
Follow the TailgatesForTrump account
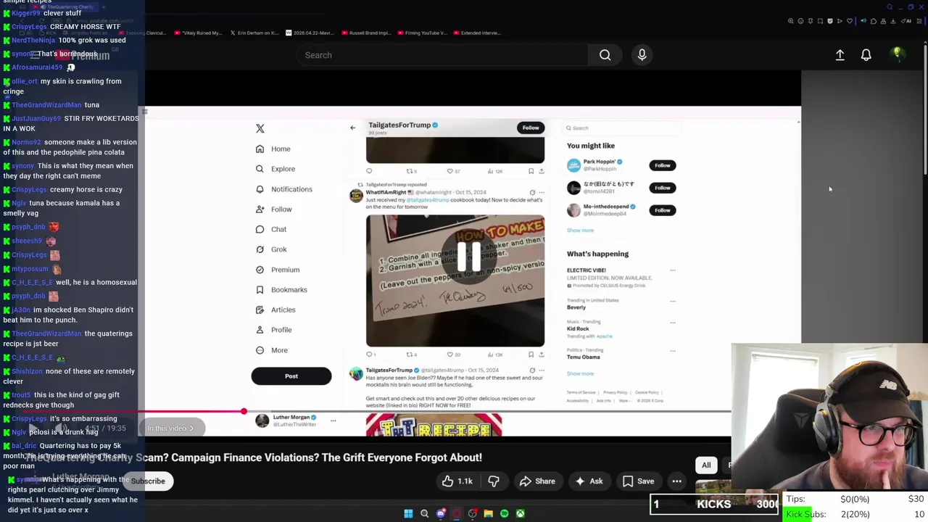[531, 128]
